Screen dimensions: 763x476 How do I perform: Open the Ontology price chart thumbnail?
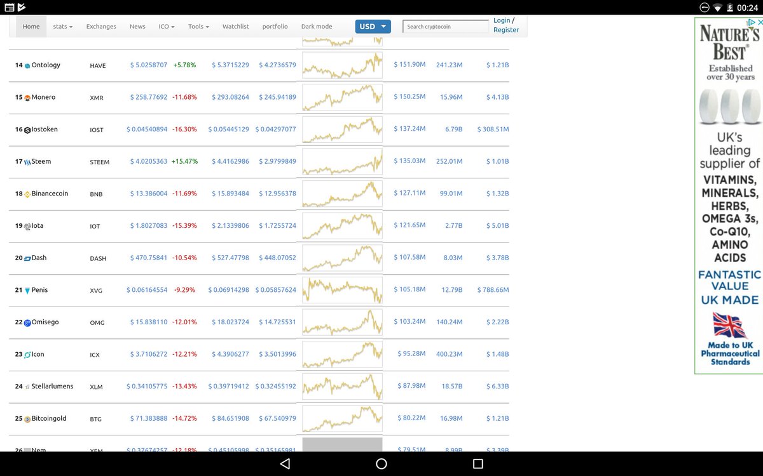[x=342, y=65]
